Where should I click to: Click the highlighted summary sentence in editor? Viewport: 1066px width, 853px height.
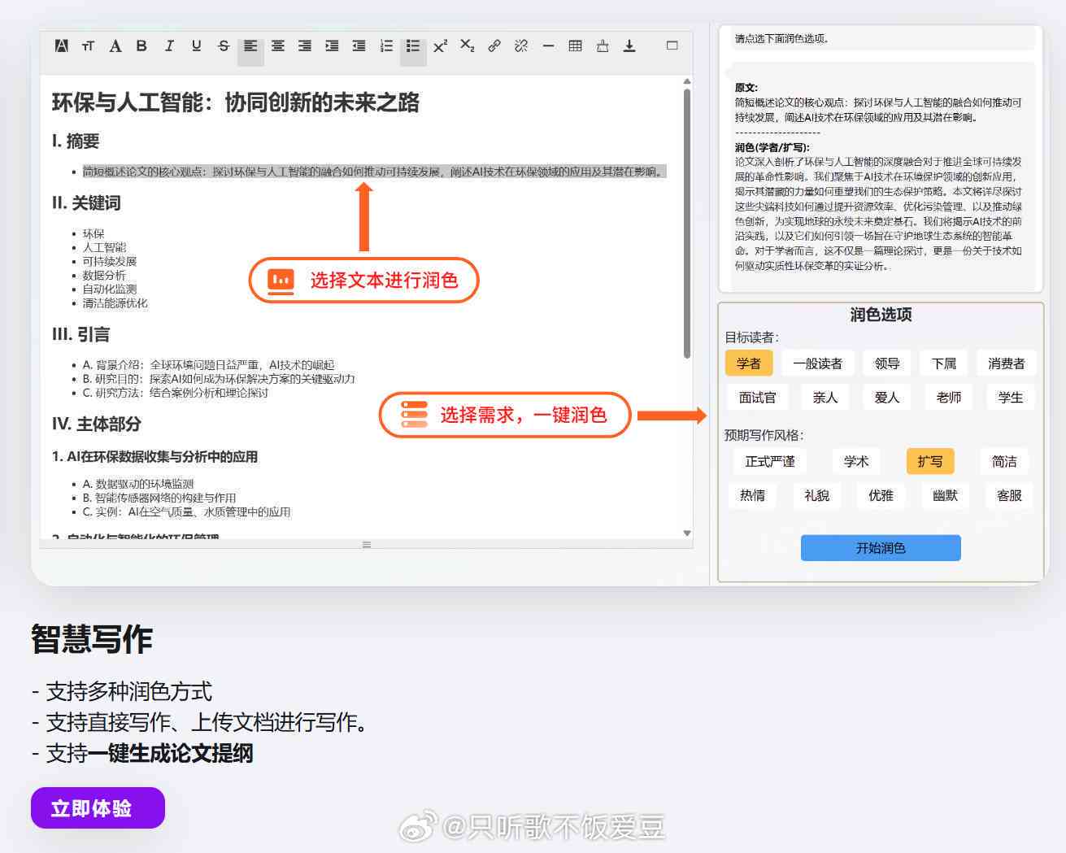(x=374, y=172)
